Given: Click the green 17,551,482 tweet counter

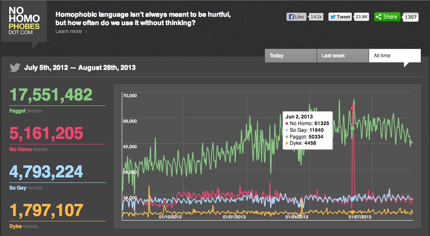Looking at the screenshot, I should point(51,95).
